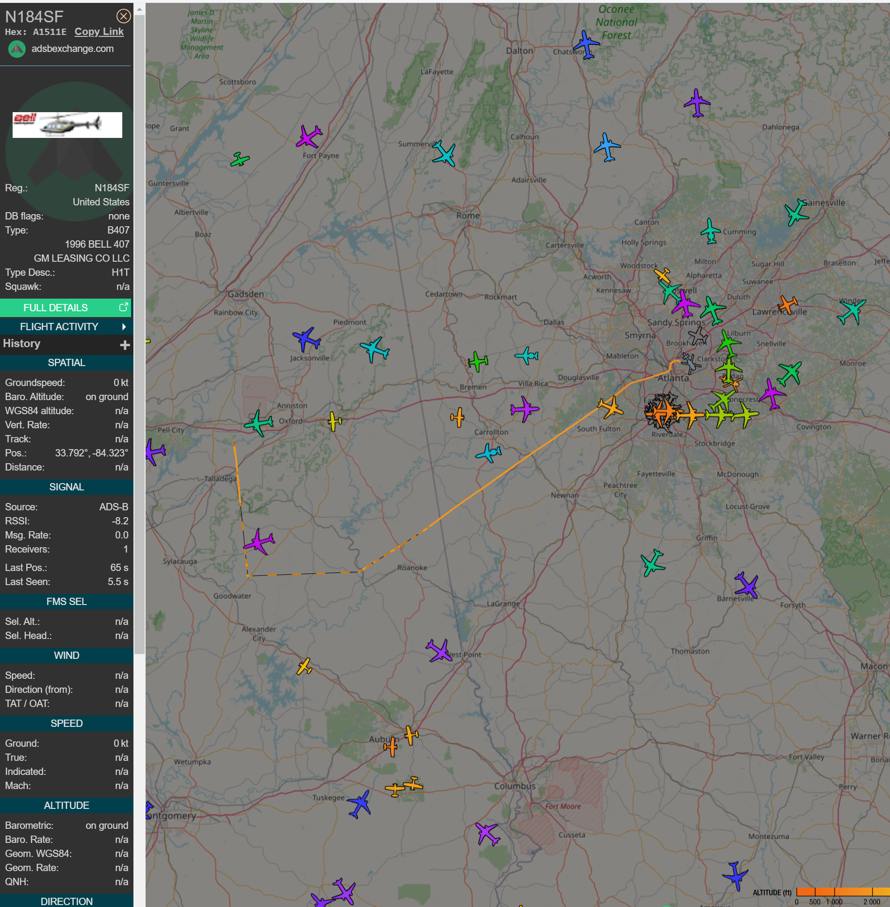This screenshot has height=907, width=890.
Task: Select cyan helicopter south of Carrollton
Action: pyautogui.click(x=489, y=453)
